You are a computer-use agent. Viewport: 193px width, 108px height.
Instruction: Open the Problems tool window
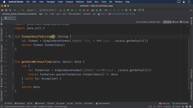(20, 103)
